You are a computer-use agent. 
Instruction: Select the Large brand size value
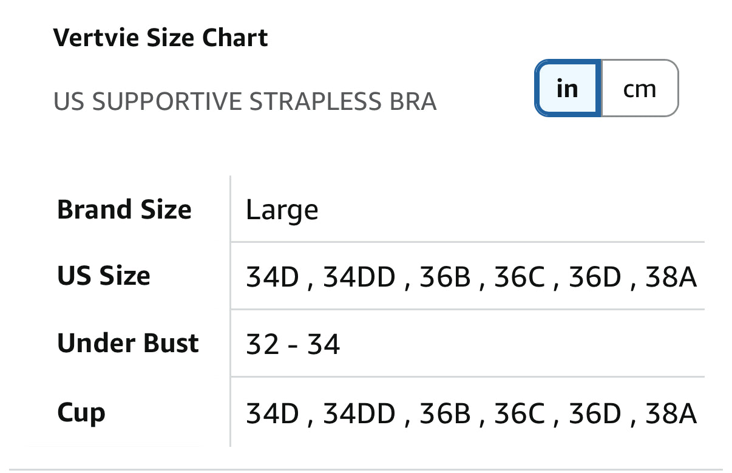[282, 211]
